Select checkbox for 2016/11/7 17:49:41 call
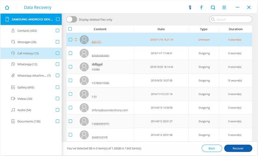258x156 pixels. (x=70, y=53)
